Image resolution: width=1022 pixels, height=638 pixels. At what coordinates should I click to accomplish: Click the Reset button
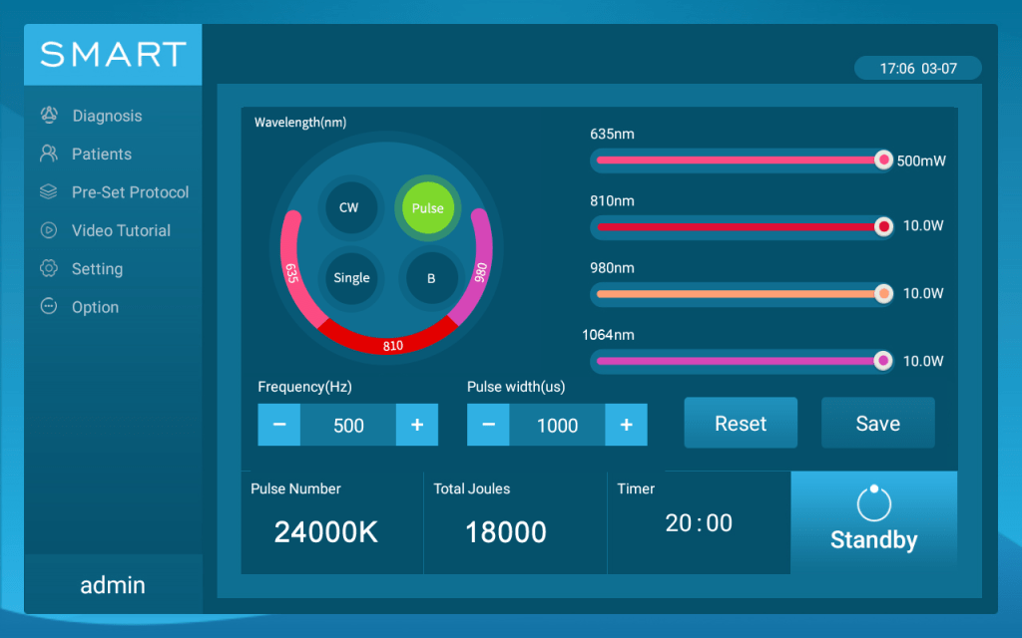pos(741,424)
